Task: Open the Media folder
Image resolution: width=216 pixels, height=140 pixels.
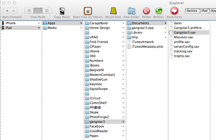Action: pyautogui.click(x=63, y=28)
